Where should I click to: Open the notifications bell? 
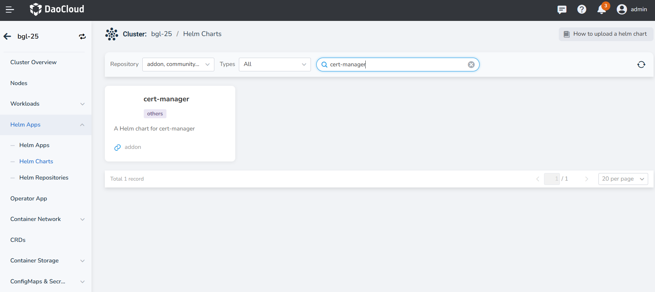click(601, 10)
